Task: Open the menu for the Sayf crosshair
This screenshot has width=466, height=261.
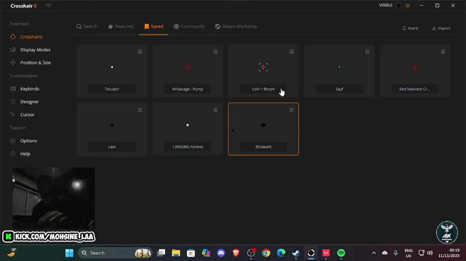Action: click(367, 52)
